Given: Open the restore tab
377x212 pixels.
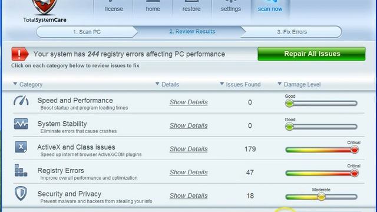Looking at the screenshot, I should point(191,9).
